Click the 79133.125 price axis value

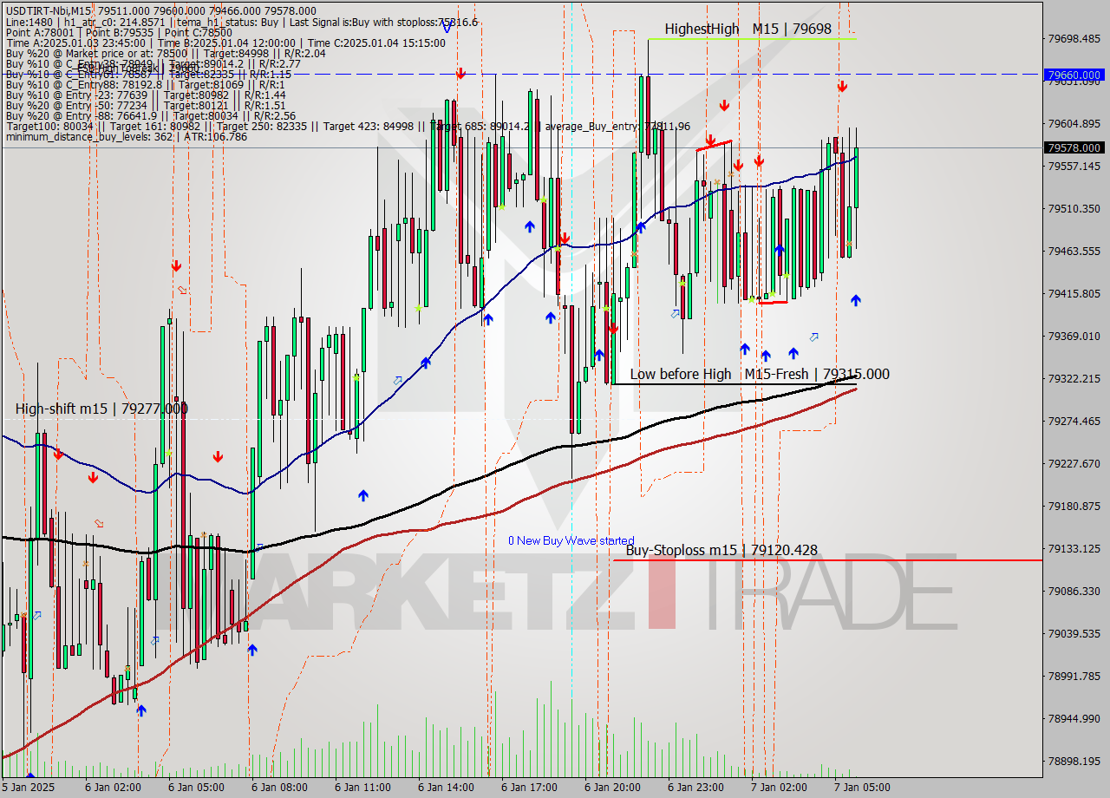1075,548
